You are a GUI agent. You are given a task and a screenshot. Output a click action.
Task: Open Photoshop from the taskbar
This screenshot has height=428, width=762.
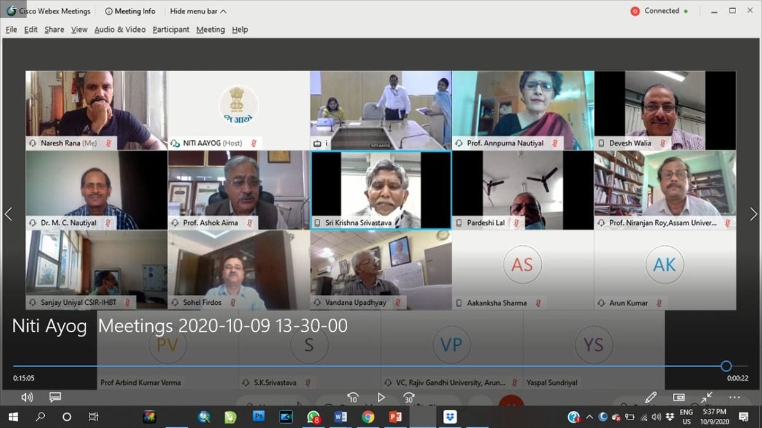coord(259,417)
